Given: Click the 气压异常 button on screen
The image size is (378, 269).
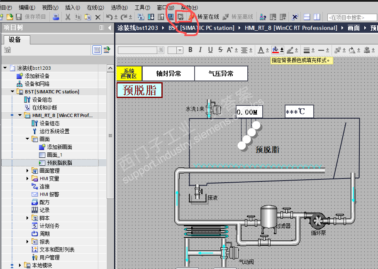Looking at the screenshot, I should pyautogui.click(x=221, y=73).
